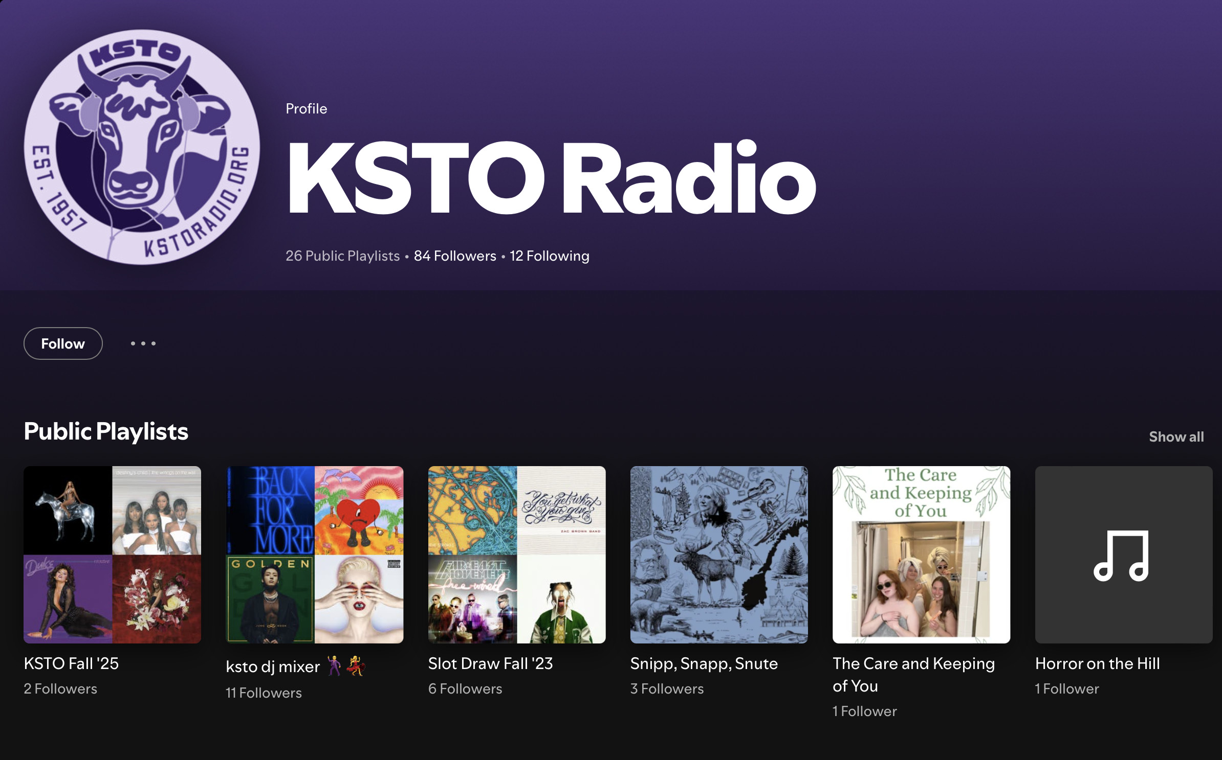Click The Care and Keeping of You title
This screenshot has height=760, width=1222.
(913, 674)
